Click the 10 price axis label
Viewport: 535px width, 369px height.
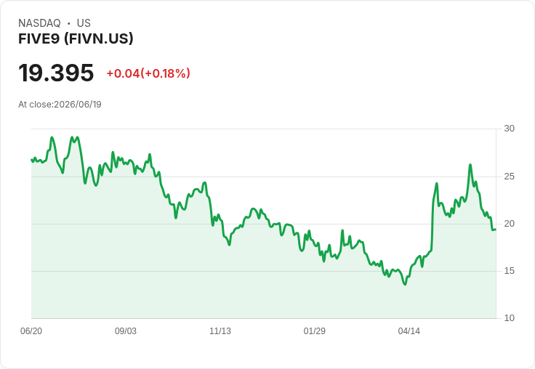click(x=509, y=318)
